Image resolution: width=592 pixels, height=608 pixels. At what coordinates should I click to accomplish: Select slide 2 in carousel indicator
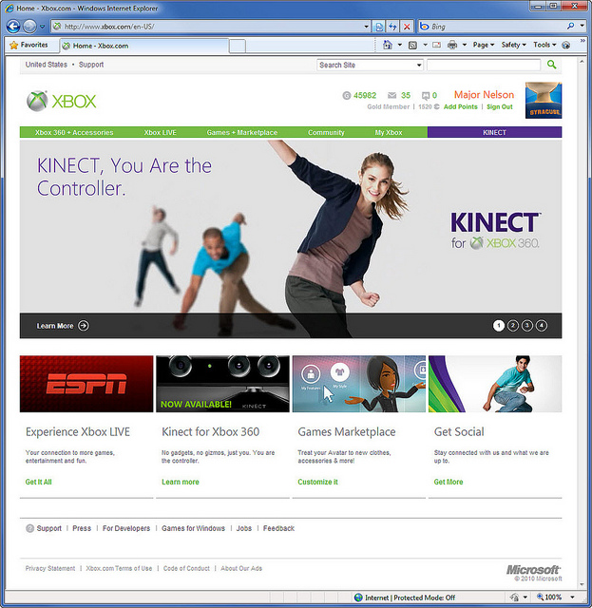(513, 325)
